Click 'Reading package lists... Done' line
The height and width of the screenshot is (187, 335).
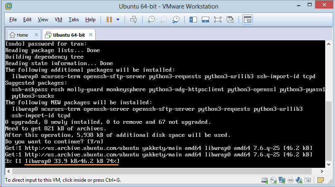(53, 51)
